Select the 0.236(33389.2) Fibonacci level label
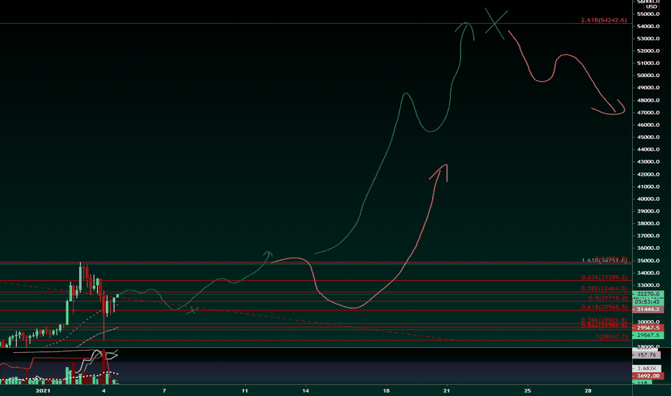Image resolution: width=671 pixels, height=396 pixels. coord(604,277)
